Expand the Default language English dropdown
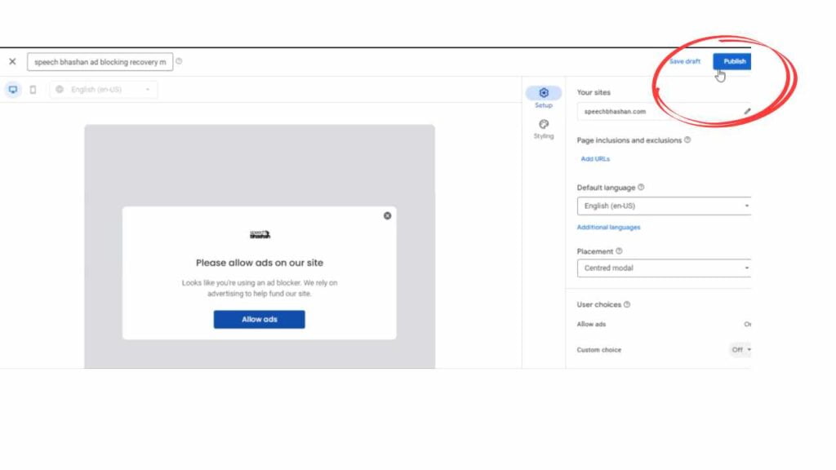 click(x=664, y=206)
